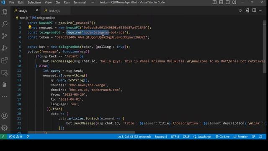Image resolution: width=268 pixels, height=151 pixels.
Task: Open the Edit menu
Action: coord(21,3)
